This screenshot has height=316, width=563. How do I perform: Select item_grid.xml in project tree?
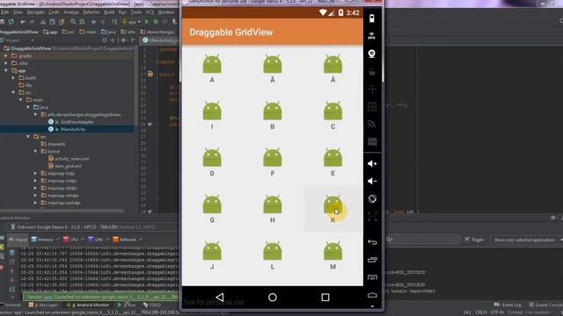(x=64, y=166)
